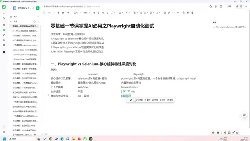250x141 pixels.
Task: Click the document title heading
Action: pyautogui.click(x=102, y=26)
